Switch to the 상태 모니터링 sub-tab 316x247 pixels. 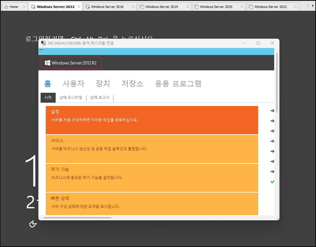click(71, 97)
